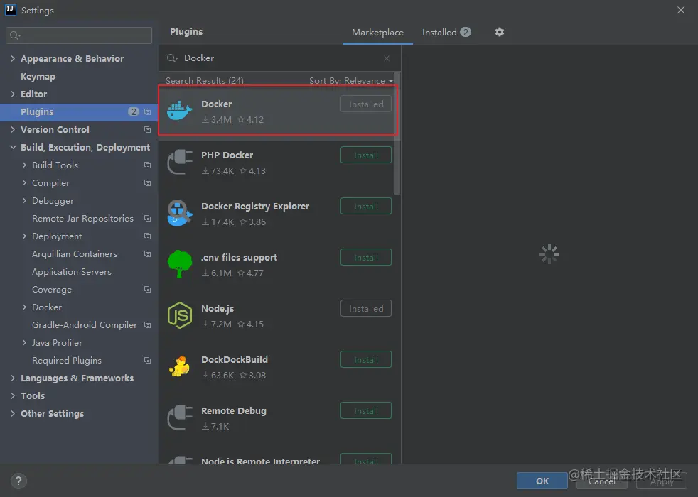Click the settings search magnifier icon

pos(15,35)
